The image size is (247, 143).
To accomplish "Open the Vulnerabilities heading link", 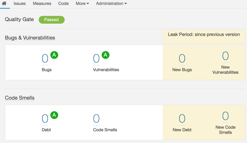I will pos(39,38).
